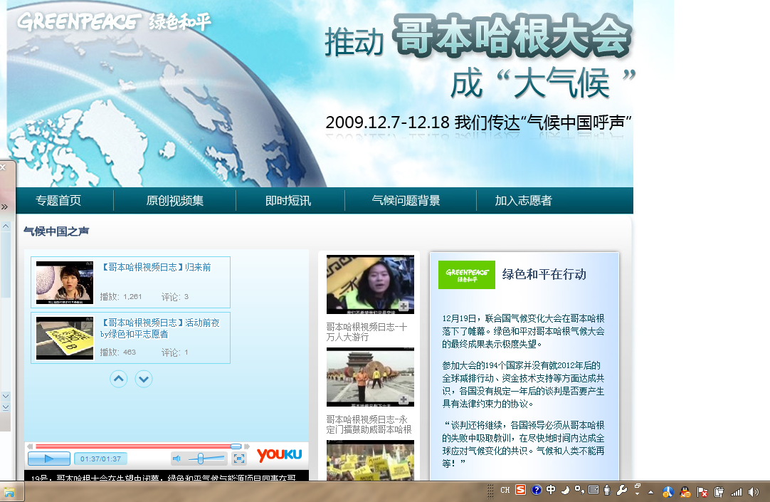The image size is (770, 502).
Task: Click the plus icon on 十万人大游行 thumbnail
Action: pyautogui.click(x=404, y=306)
